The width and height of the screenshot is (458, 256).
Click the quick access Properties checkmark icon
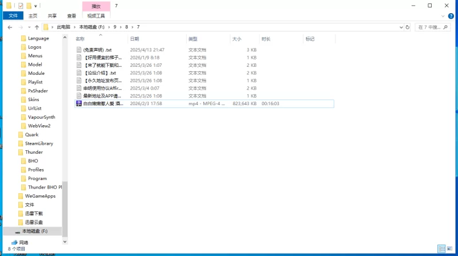tap(21, 6)
